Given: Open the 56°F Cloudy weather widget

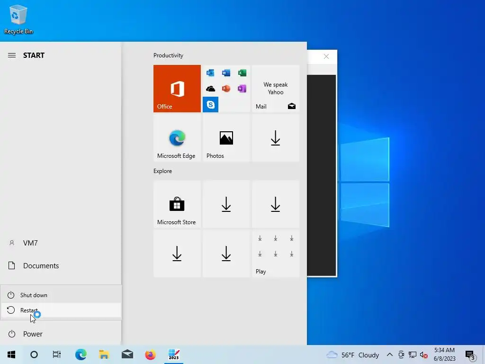Looking at the screenshot, I should pos(353,355).
